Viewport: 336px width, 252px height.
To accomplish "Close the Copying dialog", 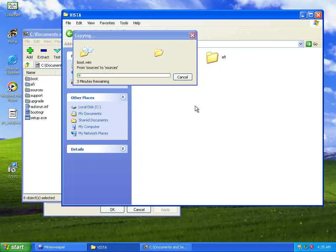I will 192,35.
